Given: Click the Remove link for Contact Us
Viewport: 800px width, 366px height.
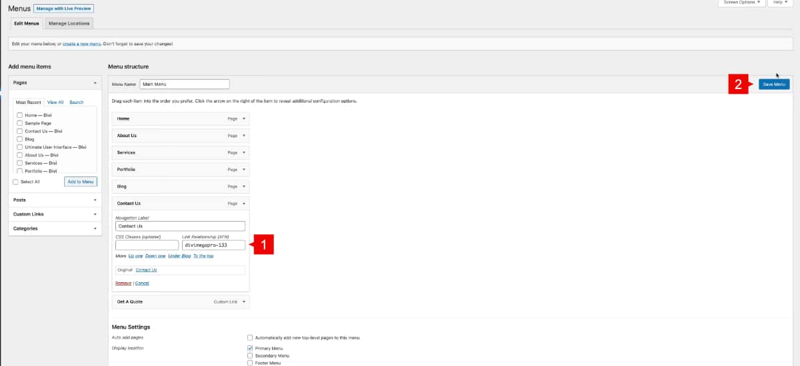Looking at the screenshot, I should (123, 283).
